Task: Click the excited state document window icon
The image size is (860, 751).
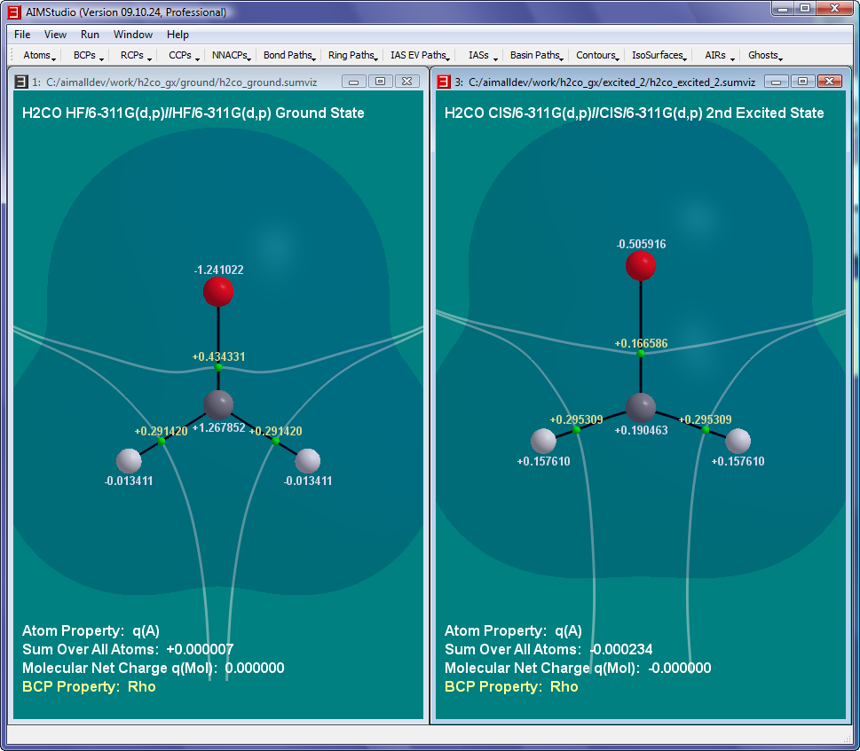Action: 443,82
